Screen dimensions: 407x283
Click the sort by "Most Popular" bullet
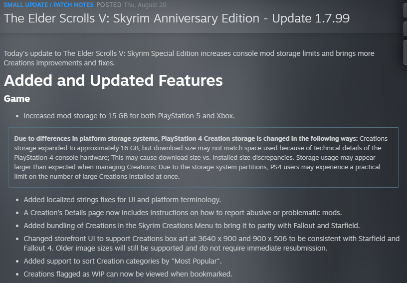pos(123,261)
